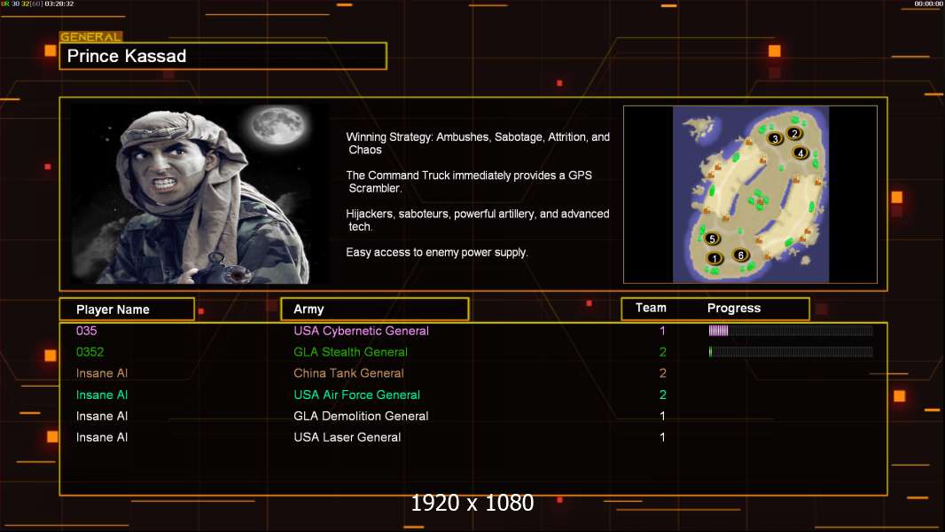The height and width of the screenshot is (532, 945).
Task: Click the Progress column header
Action: click(733, 308)
